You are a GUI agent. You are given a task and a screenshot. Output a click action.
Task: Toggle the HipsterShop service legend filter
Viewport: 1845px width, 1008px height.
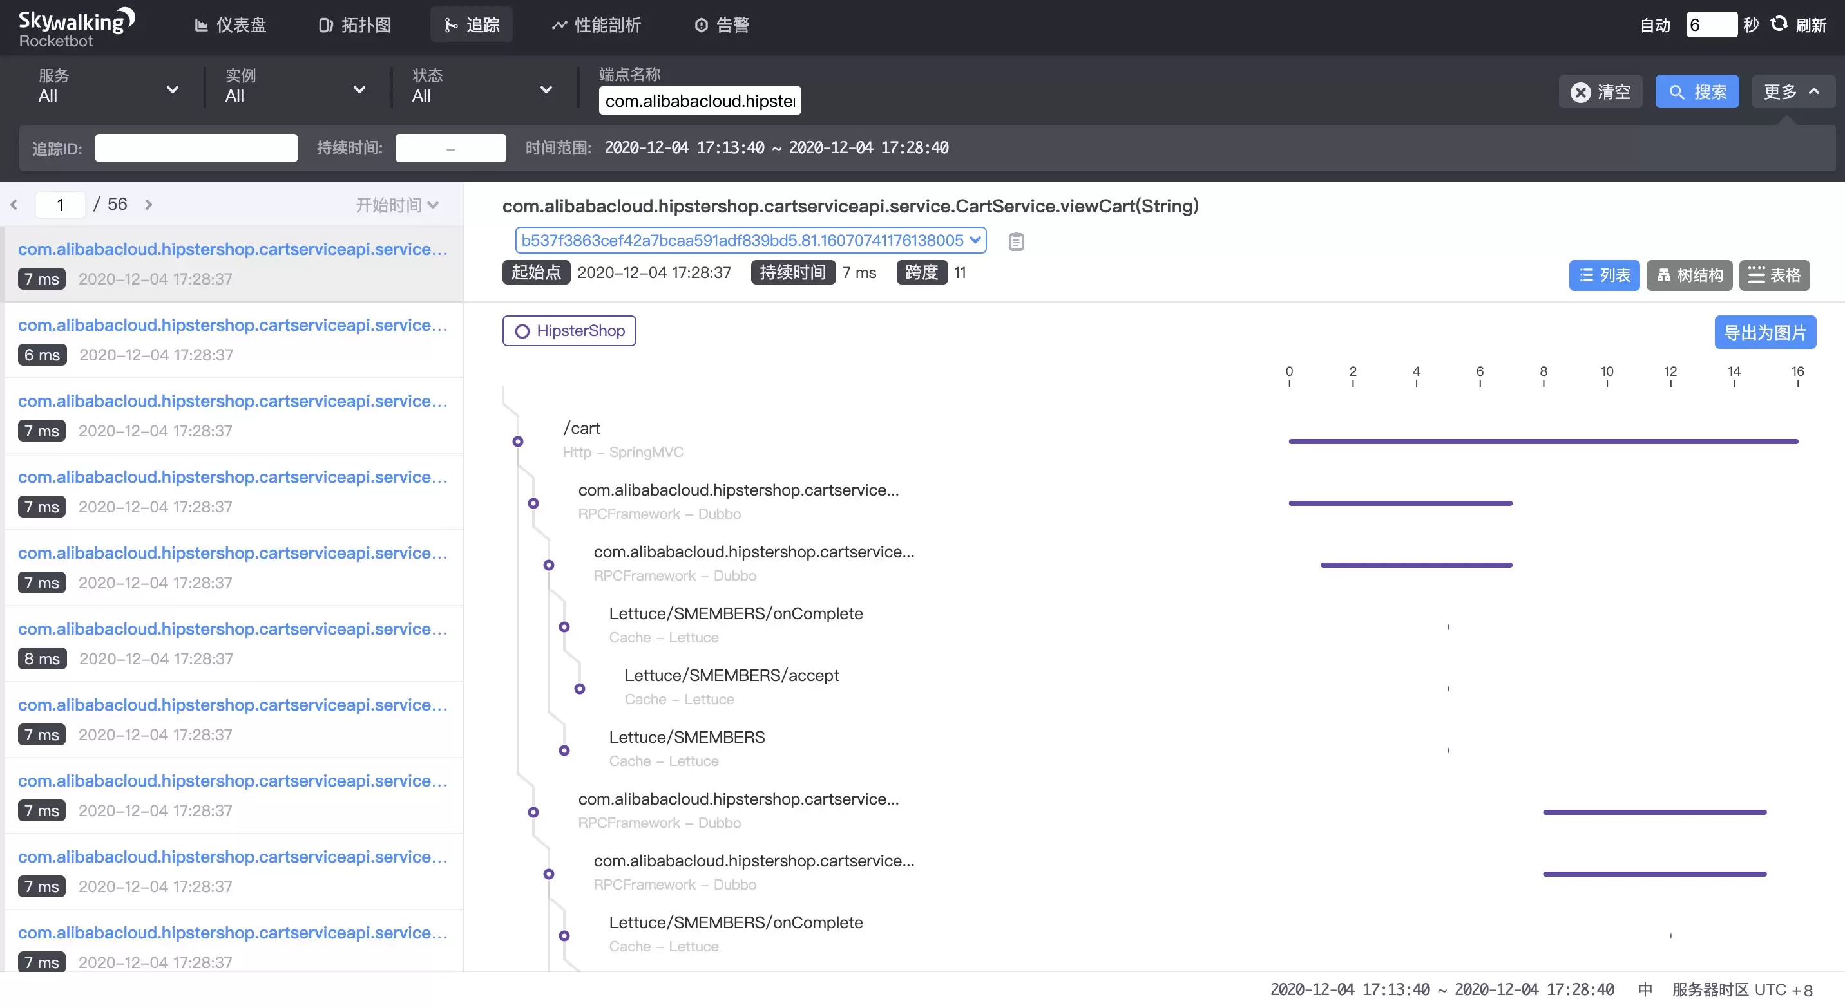coord(569,330)
